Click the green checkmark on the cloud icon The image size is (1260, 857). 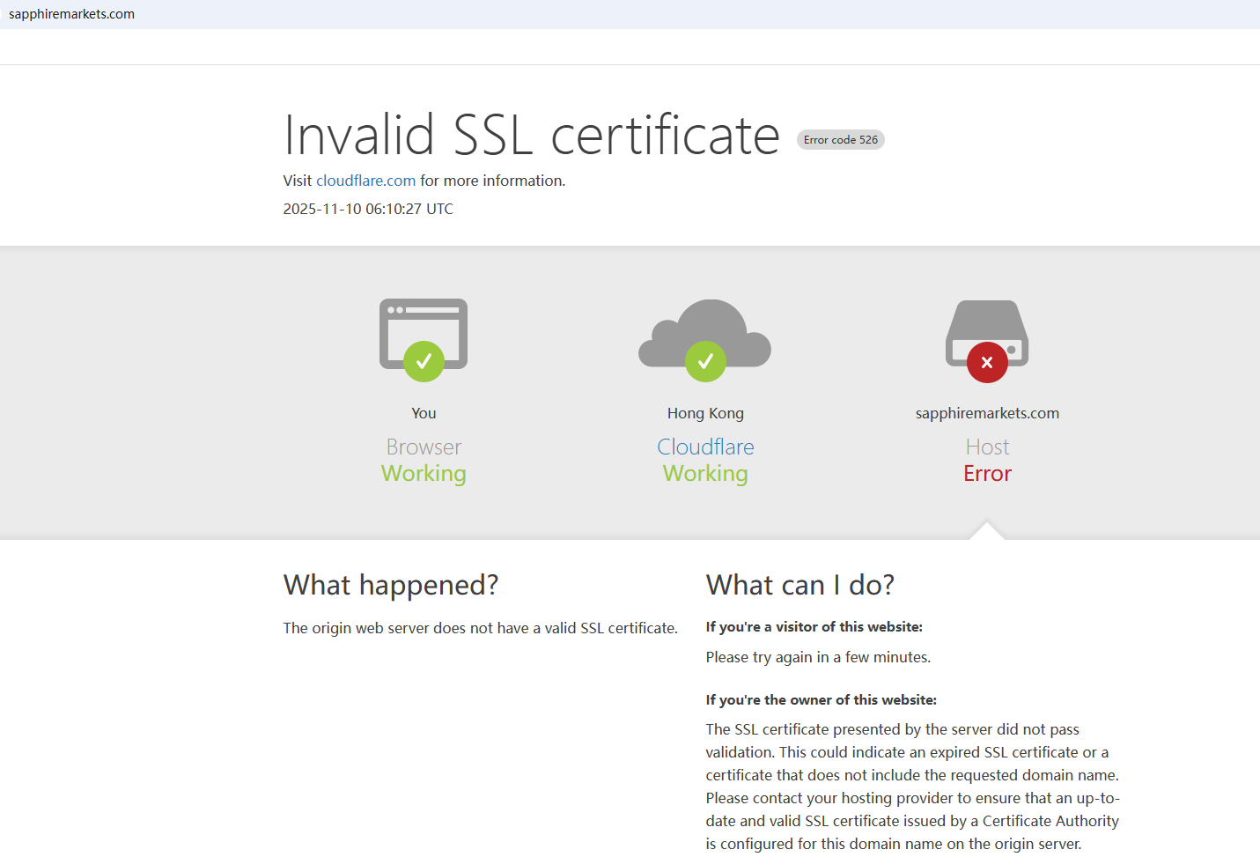(705, 361)
